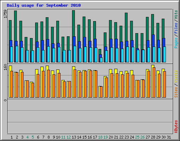Screen dimensions: 180x141
Task: Click day label "30" on the x-axis
Action: tap(163, 137)
